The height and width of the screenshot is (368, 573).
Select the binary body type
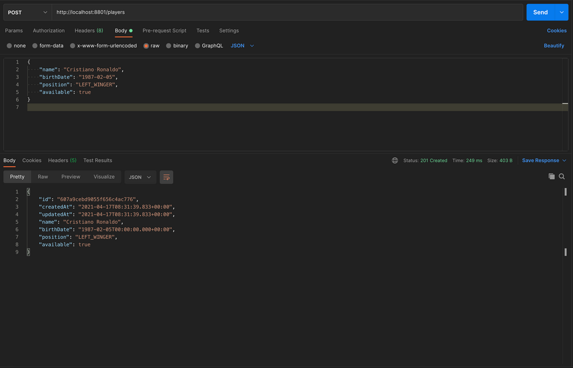pos(182,45)
